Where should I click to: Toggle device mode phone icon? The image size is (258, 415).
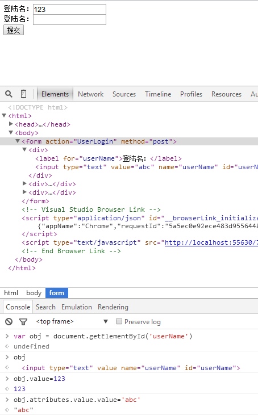23,94
